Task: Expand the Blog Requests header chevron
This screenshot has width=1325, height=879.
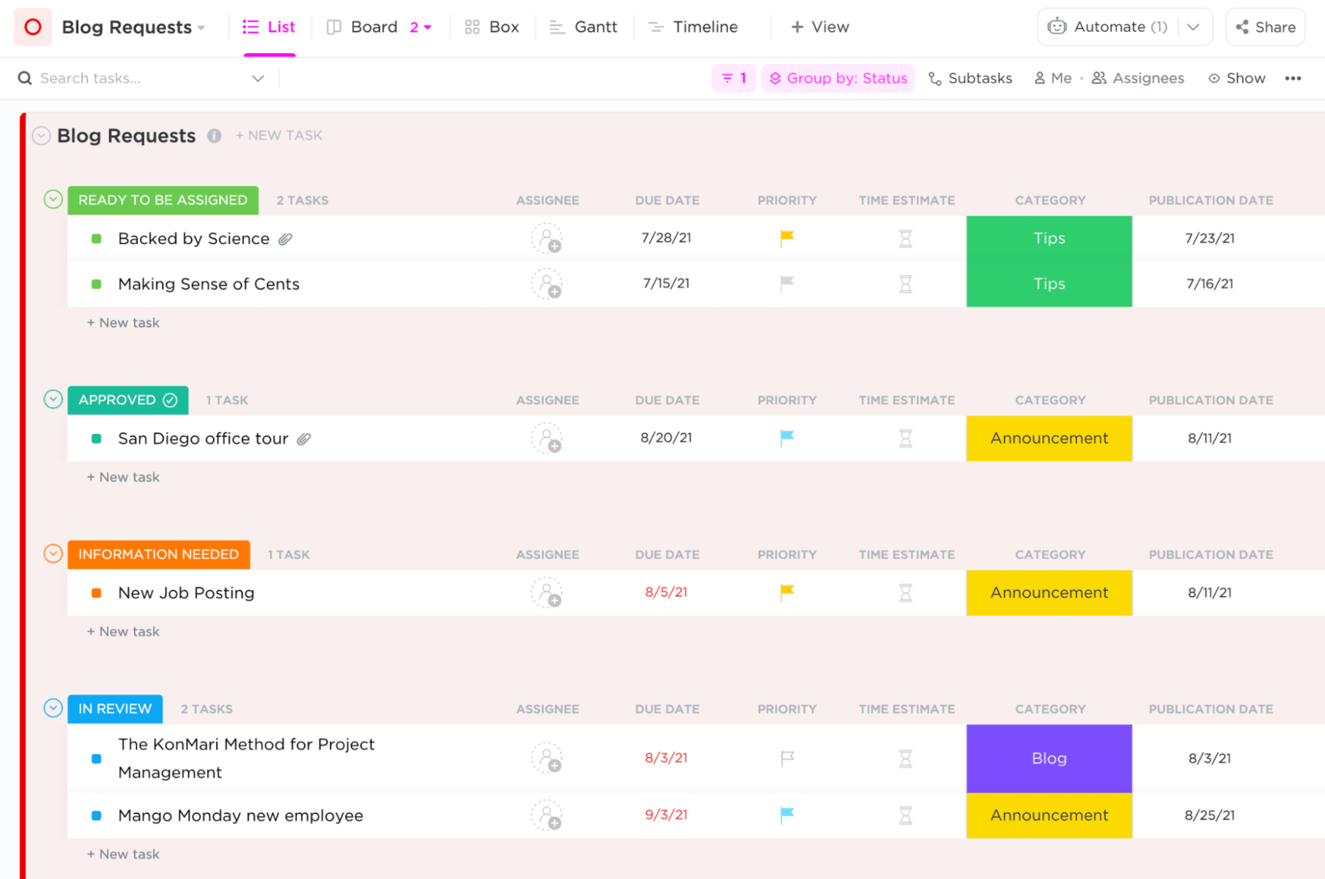Action: (40, 135)
